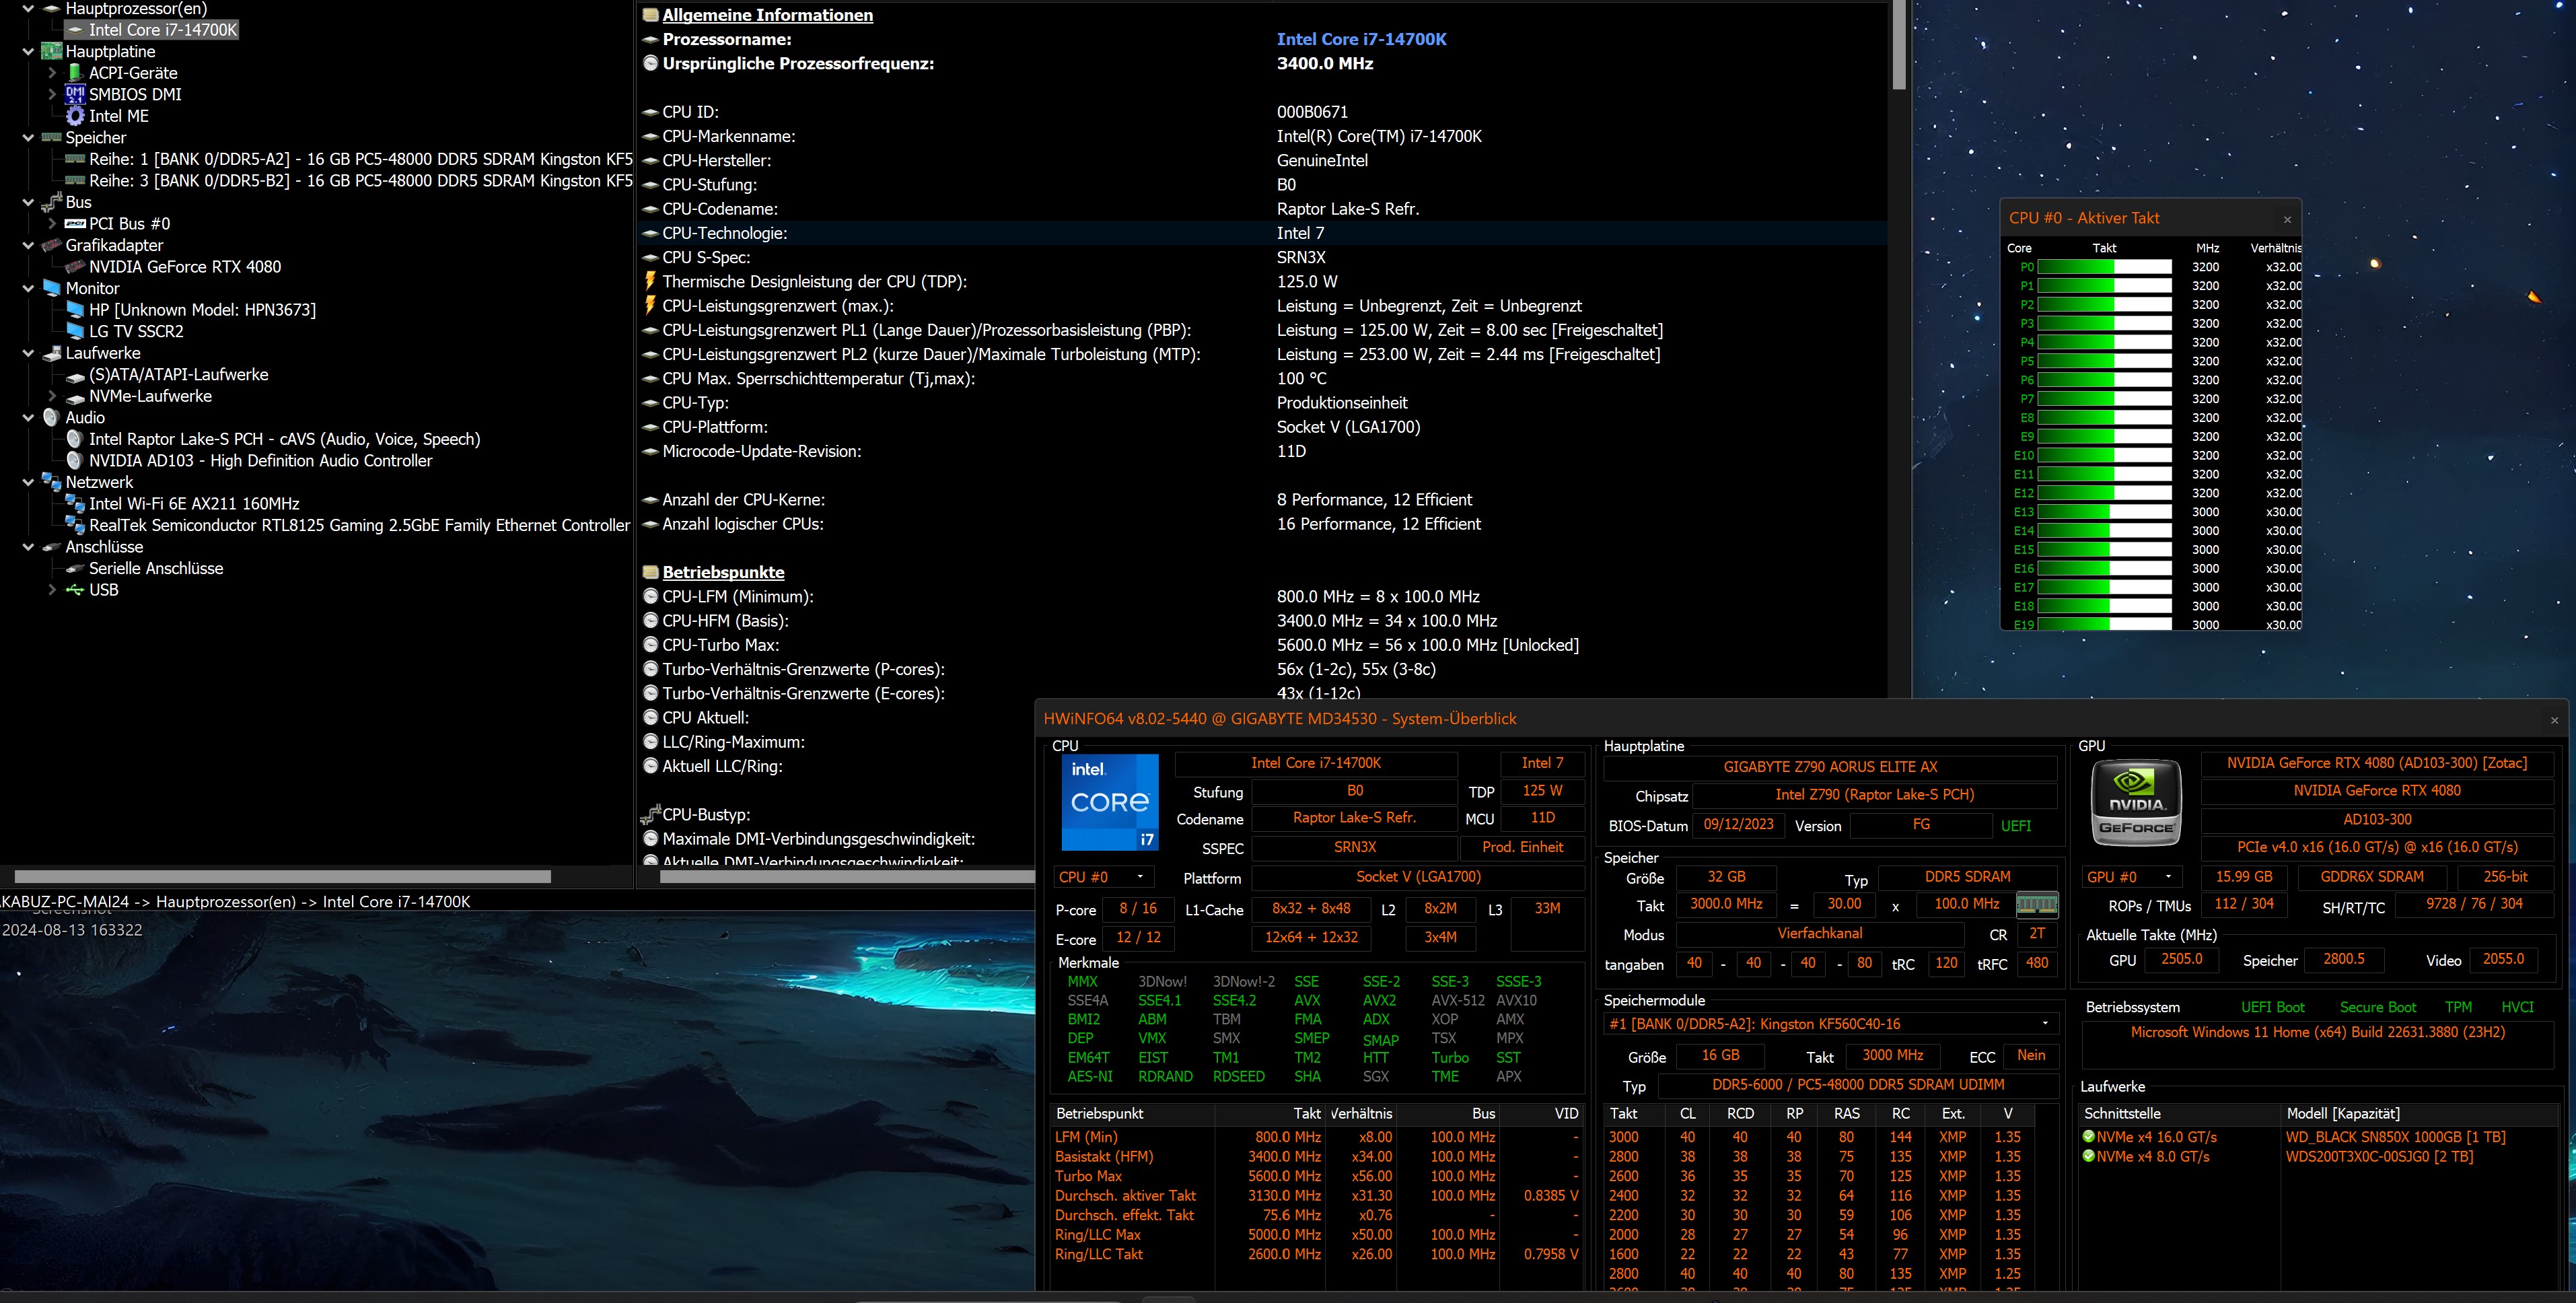The width and height of the screenshot is (2576, 1303).
Task: Open the memory module BANK 0/DDR5-A2 dropdown
Action: [1830, 1024]
